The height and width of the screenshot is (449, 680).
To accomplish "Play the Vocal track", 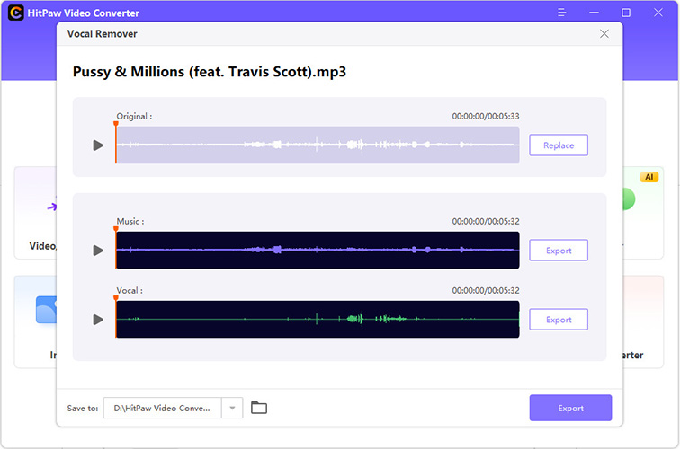I will click(x=98, y=320).
